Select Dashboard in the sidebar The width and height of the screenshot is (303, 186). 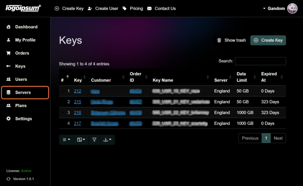[26, 27]
